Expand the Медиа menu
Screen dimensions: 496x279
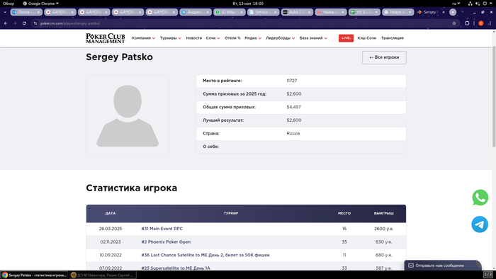(x=253, y=38)
